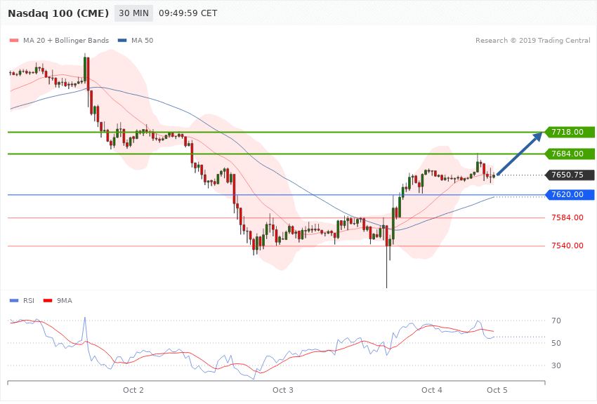The height and width of the screenshot is (404, 597).
Task: Click the 7620.00 blue pivot price tag
Action: click(x=570, y=194)
